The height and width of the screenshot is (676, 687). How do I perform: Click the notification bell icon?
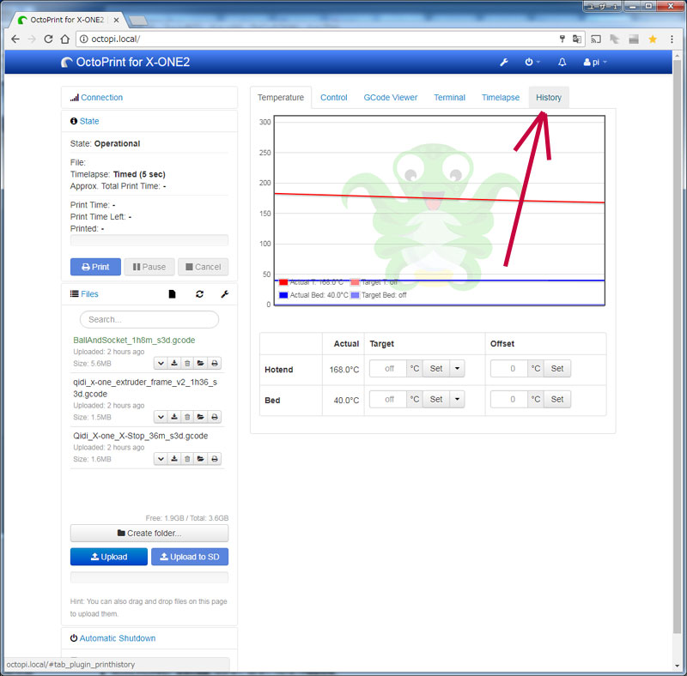(x=562, y=62)
